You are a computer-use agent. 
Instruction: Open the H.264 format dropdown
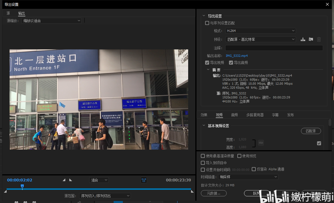(x=261, y=31)
